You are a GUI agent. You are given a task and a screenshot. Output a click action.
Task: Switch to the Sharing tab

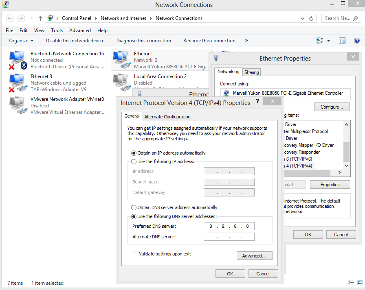tap(251, 72)
